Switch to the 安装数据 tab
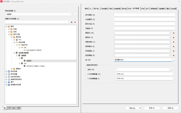The width and height of the screenshot is (181, 113). click(117, 9)
